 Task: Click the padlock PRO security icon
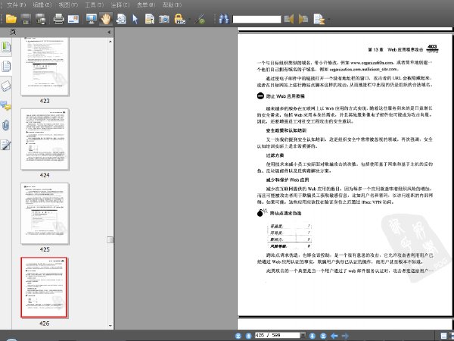coord(180,19)
